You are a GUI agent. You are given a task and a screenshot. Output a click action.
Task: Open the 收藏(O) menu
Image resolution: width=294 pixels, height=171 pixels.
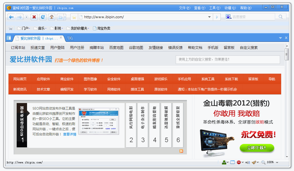coord(230,8)
